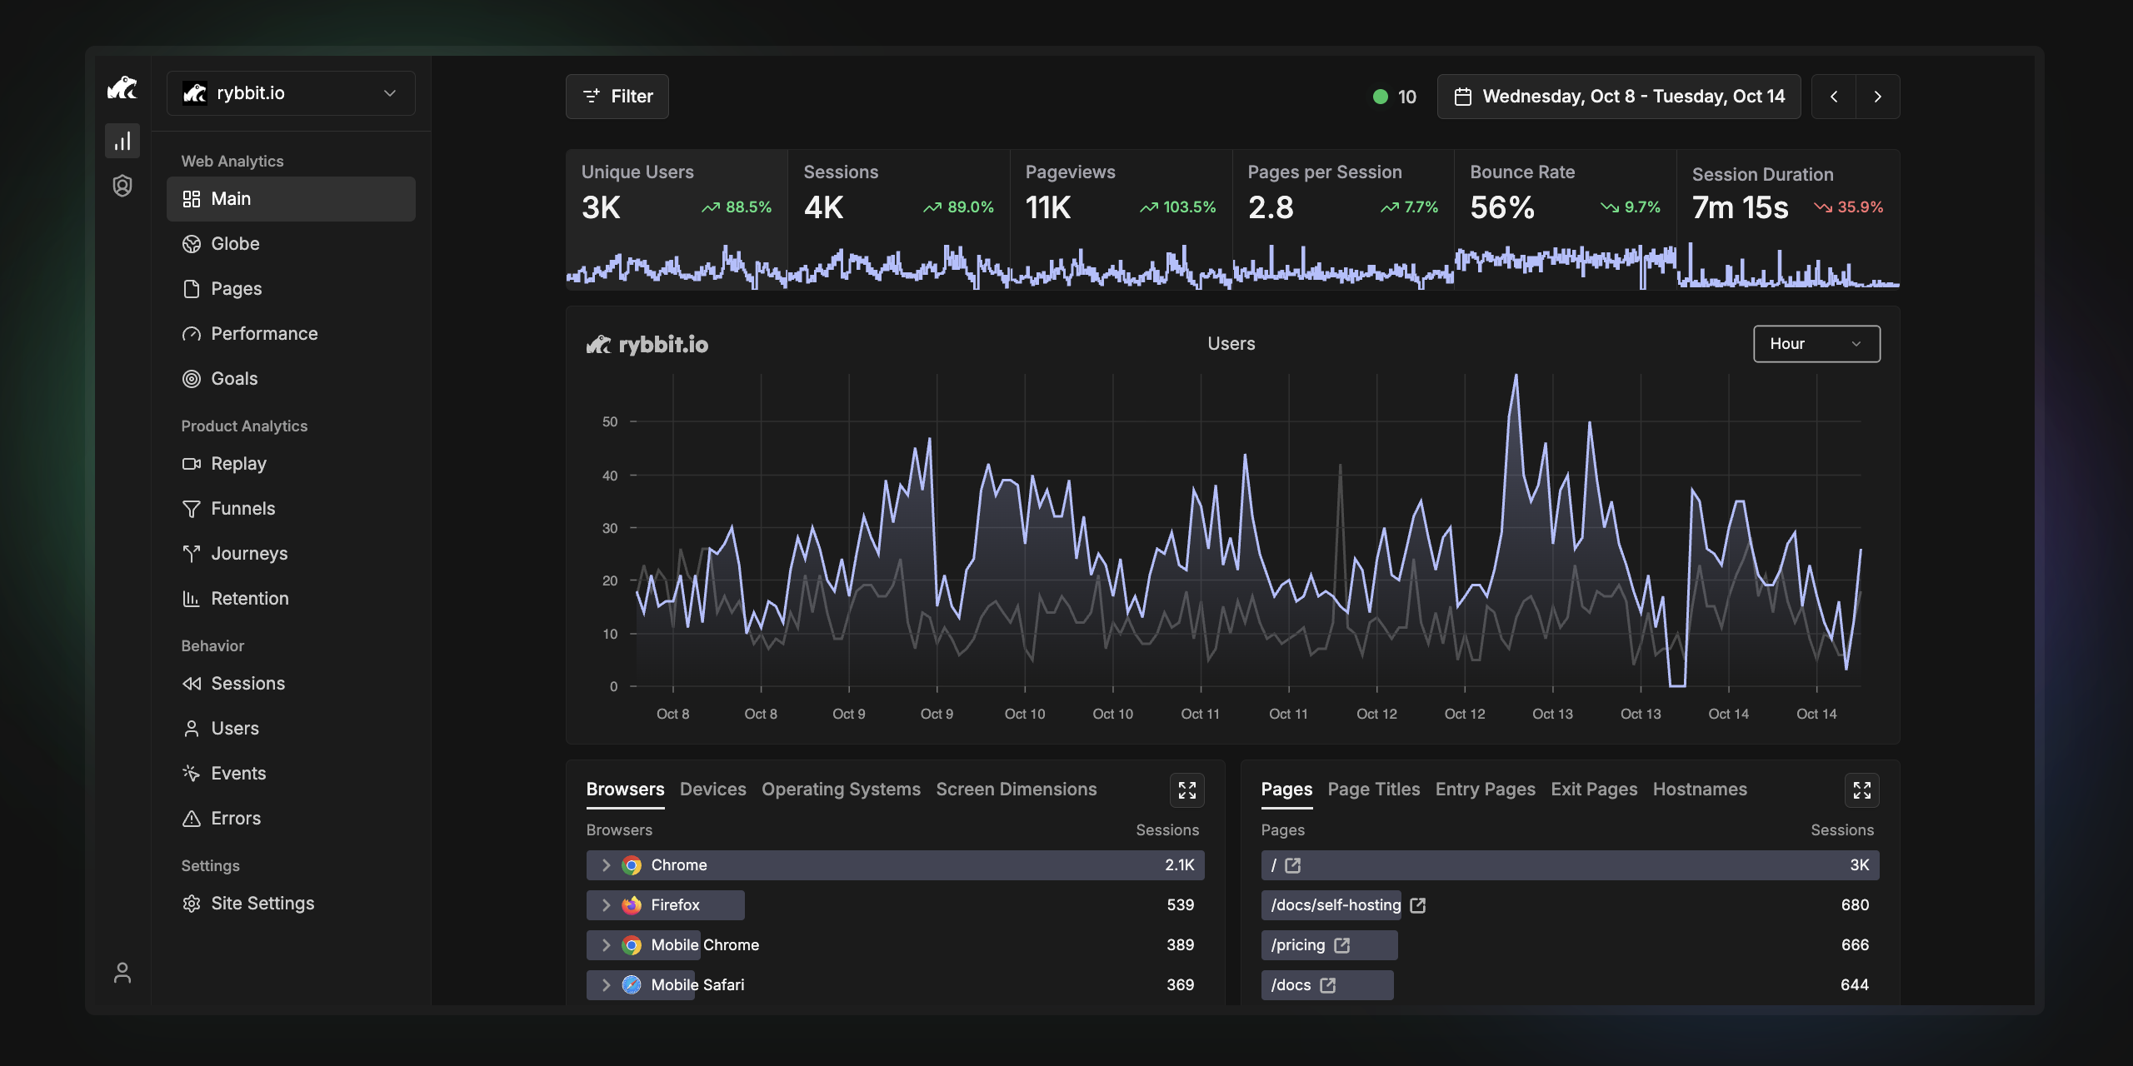Click the Filter button
2133x1066 pixels.
[617, 97]
